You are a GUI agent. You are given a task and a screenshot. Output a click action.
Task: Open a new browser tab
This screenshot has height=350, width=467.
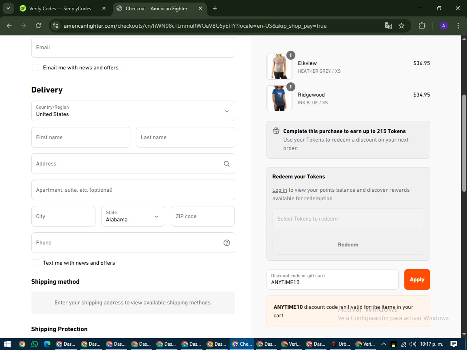point(215,8)
